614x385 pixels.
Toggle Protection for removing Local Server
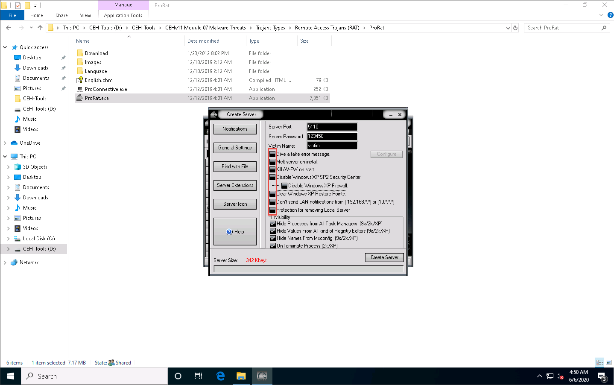coord(272,210)
